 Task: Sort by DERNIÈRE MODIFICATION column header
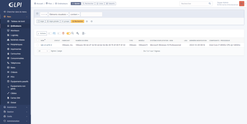click(x=198, y=40)
